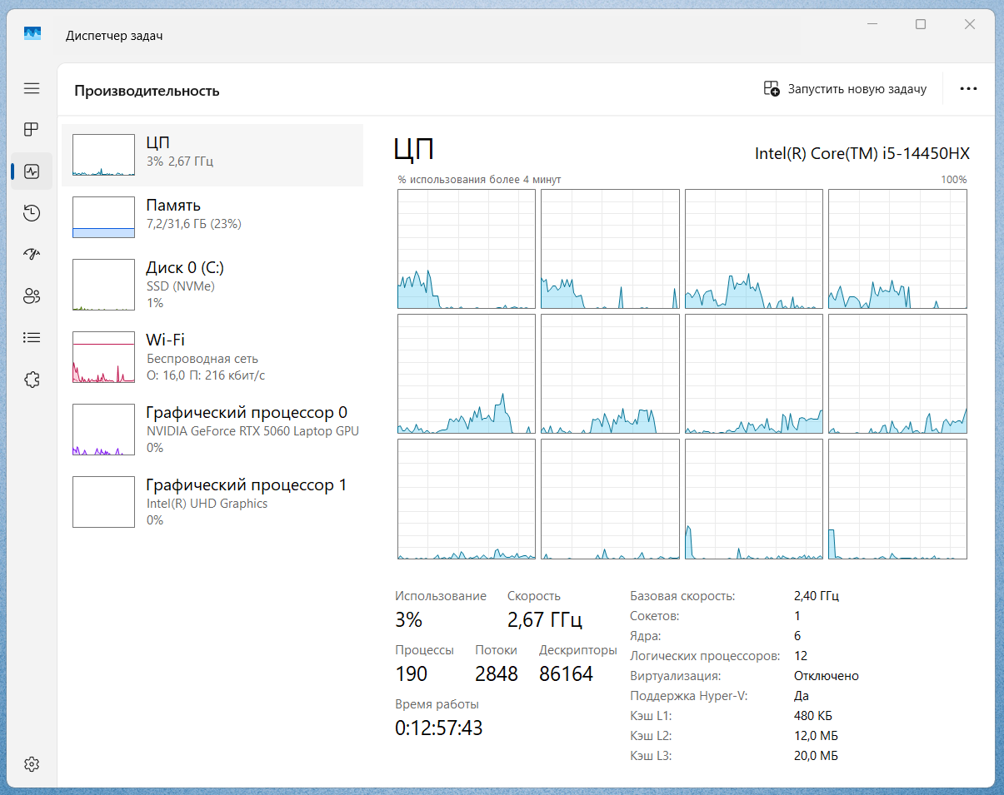Select Диск 0 (C:) item

click(x=212, y=285)
